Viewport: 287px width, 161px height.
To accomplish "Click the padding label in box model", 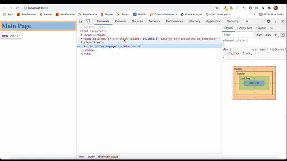I will click(x=245, y=78).
